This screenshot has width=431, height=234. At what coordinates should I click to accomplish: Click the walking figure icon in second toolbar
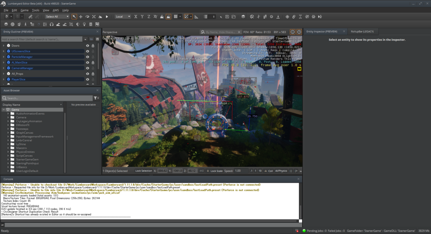(26, 24)
